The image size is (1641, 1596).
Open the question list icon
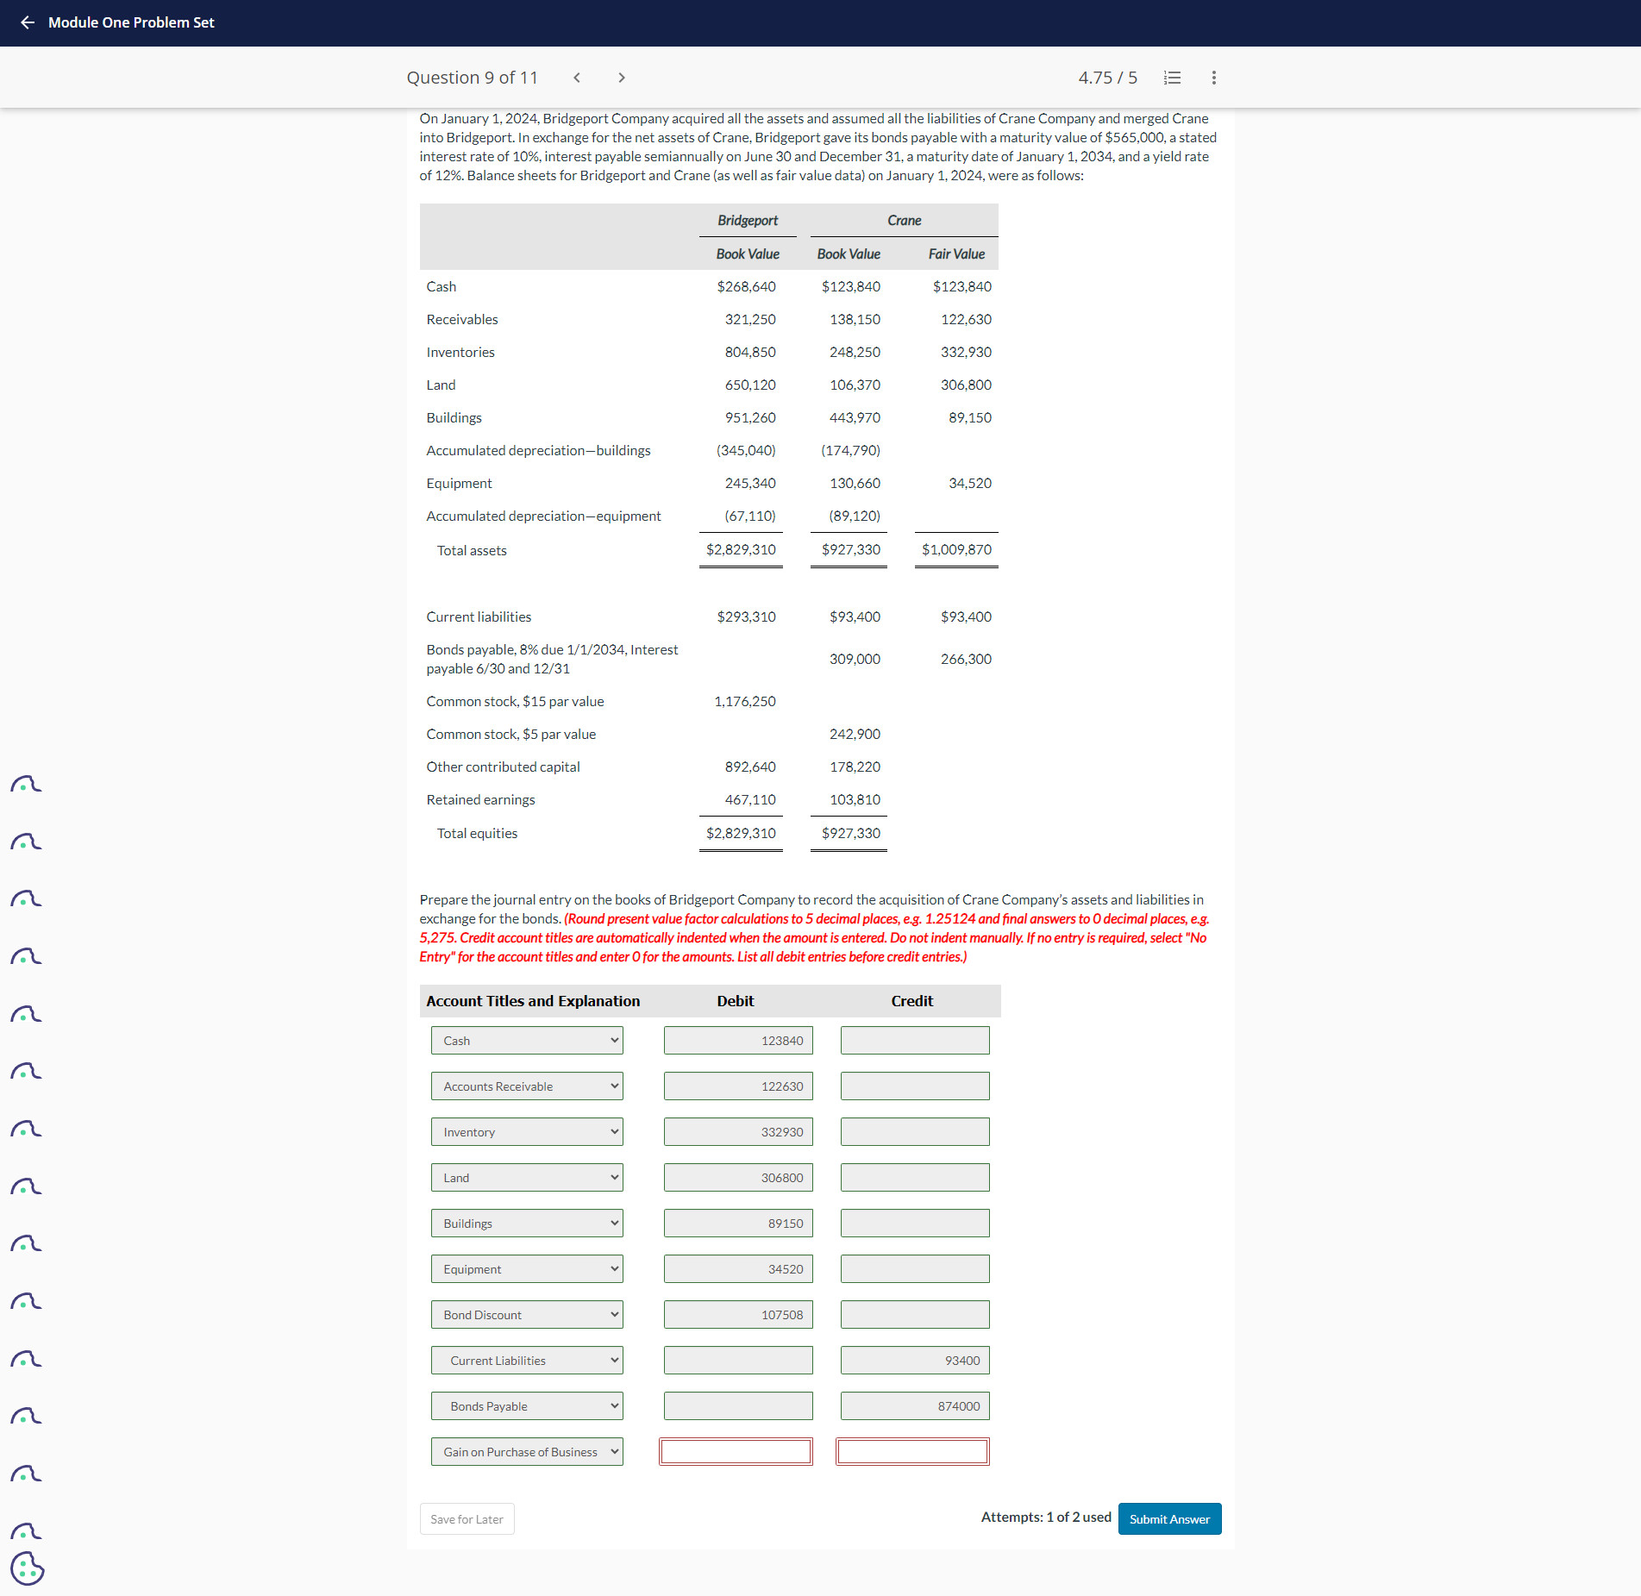pyautogui.click(x=1172, y=78)
